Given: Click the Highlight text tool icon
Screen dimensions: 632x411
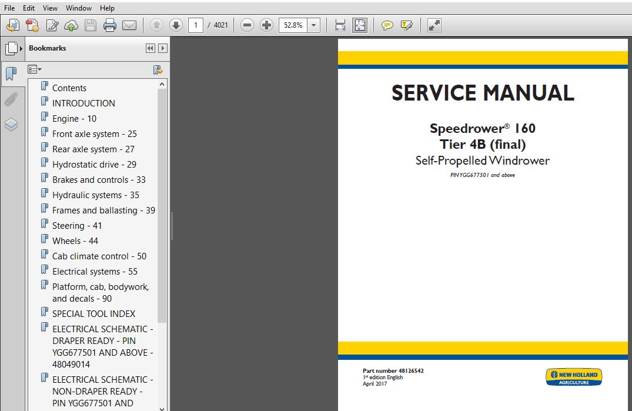Looking at the screenshot, I should point(407,25).
